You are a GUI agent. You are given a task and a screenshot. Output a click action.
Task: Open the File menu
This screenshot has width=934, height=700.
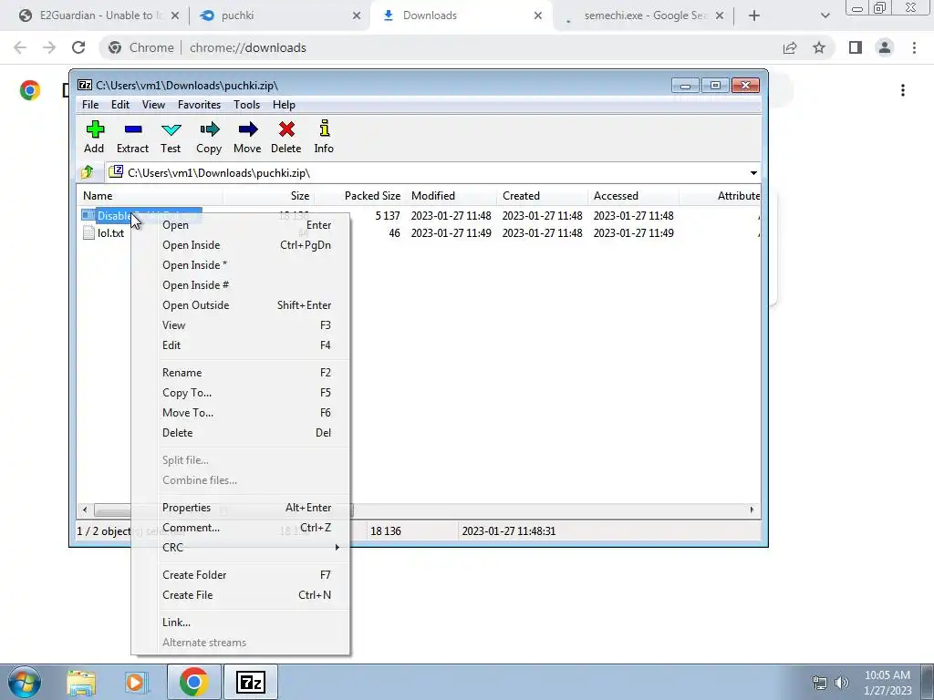(90, 105)
